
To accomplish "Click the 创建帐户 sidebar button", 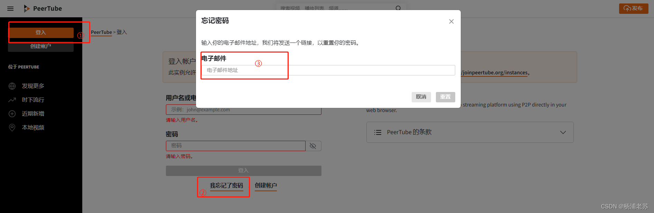I will 41,46.
